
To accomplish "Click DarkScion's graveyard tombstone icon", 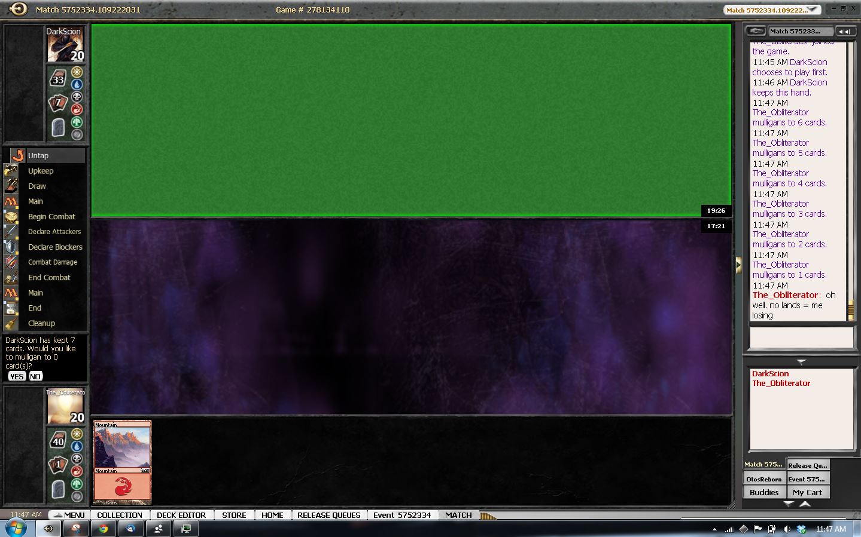I will [58, 127].
